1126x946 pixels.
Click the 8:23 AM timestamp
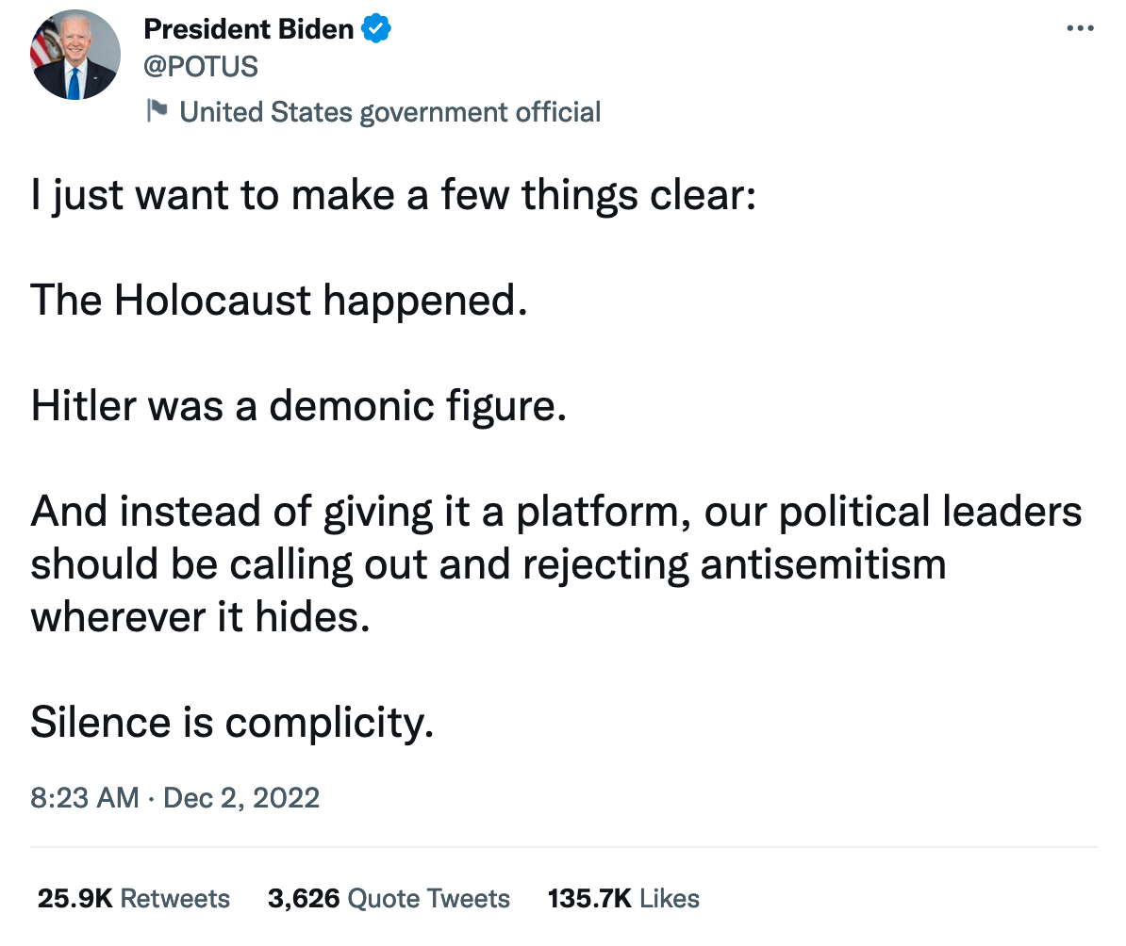[85, 798]
